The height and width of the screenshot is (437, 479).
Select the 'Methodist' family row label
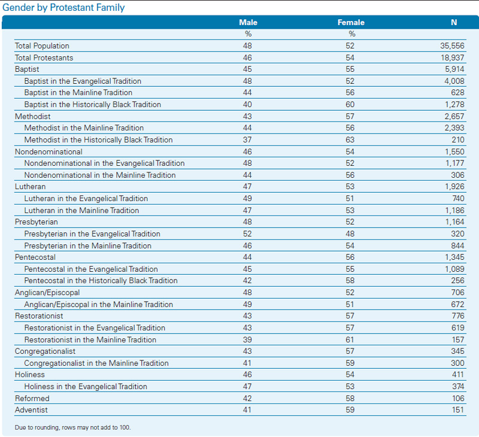click(x=33, y=116)
